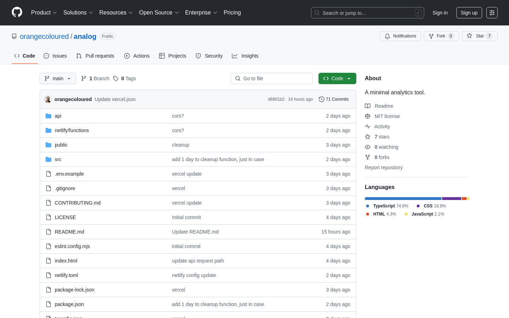The image size is (509, 318).
Task: Click the tag icon next to Tags
Action: point(116,78)
